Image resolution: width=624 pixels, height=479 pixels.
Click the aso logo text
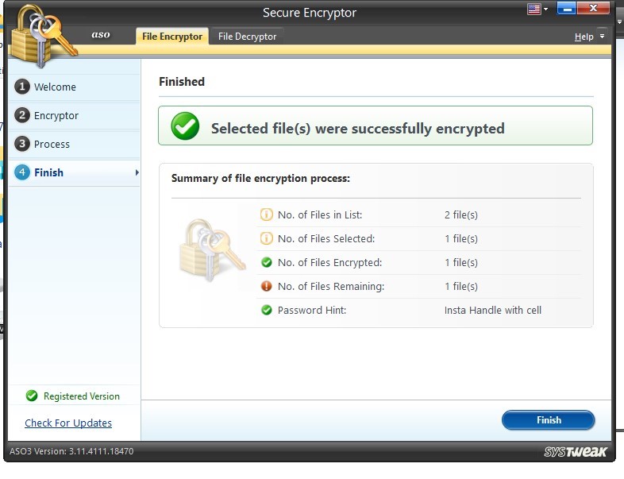(101, 35)
